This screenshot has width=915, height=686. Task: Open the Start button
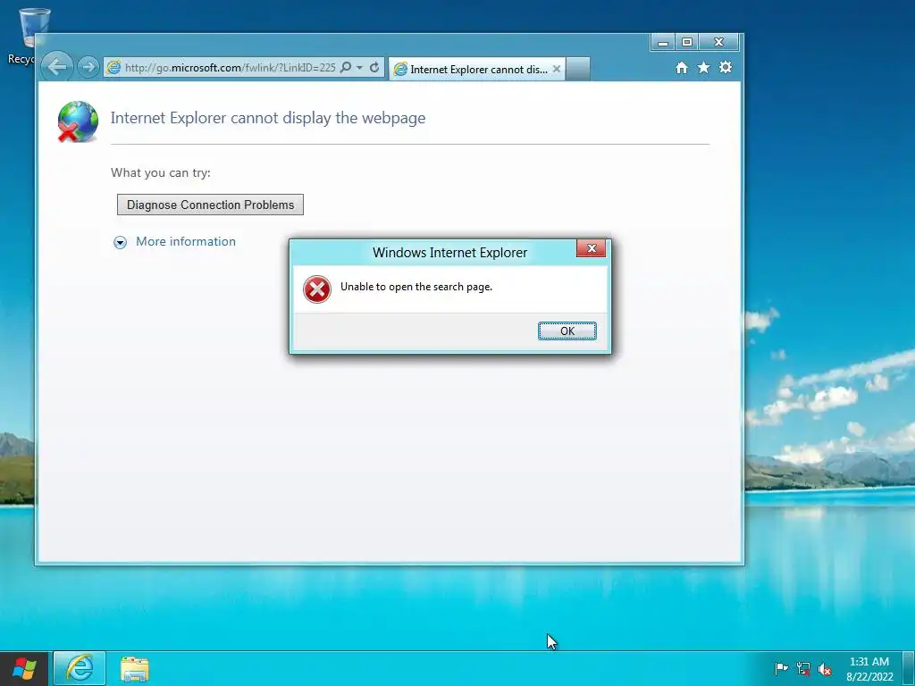pos(24,668)
